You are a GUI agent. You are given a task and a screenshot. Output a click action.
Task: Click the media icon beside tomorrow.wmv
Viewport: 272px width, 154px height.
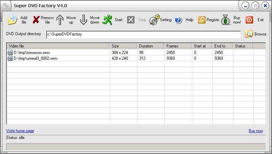[10, 52]
